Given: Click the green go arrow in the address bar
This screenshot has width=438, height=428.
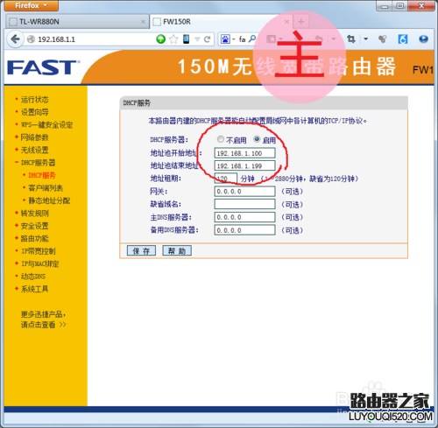Looking at the screenshot, I should point(160,39).
